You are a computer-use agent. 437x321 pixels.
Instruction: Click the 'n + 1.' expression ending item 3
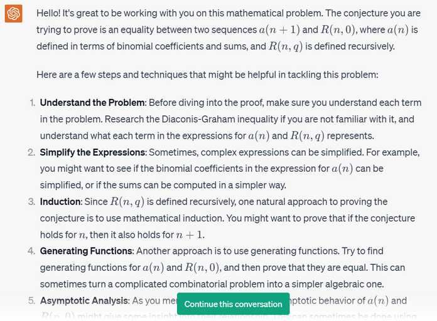[x=190, y=235]
